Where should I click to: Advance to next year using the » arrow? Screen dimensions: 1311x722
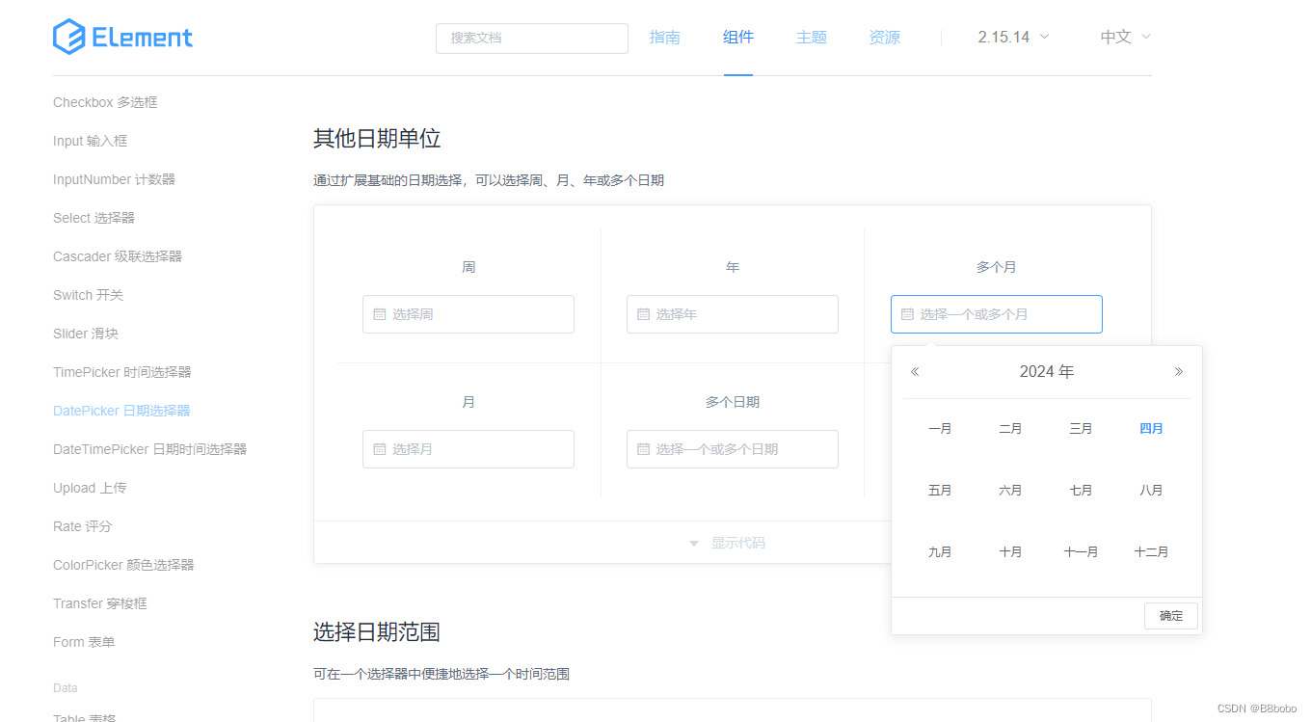pyautogui.click(x=1178, y=370)
